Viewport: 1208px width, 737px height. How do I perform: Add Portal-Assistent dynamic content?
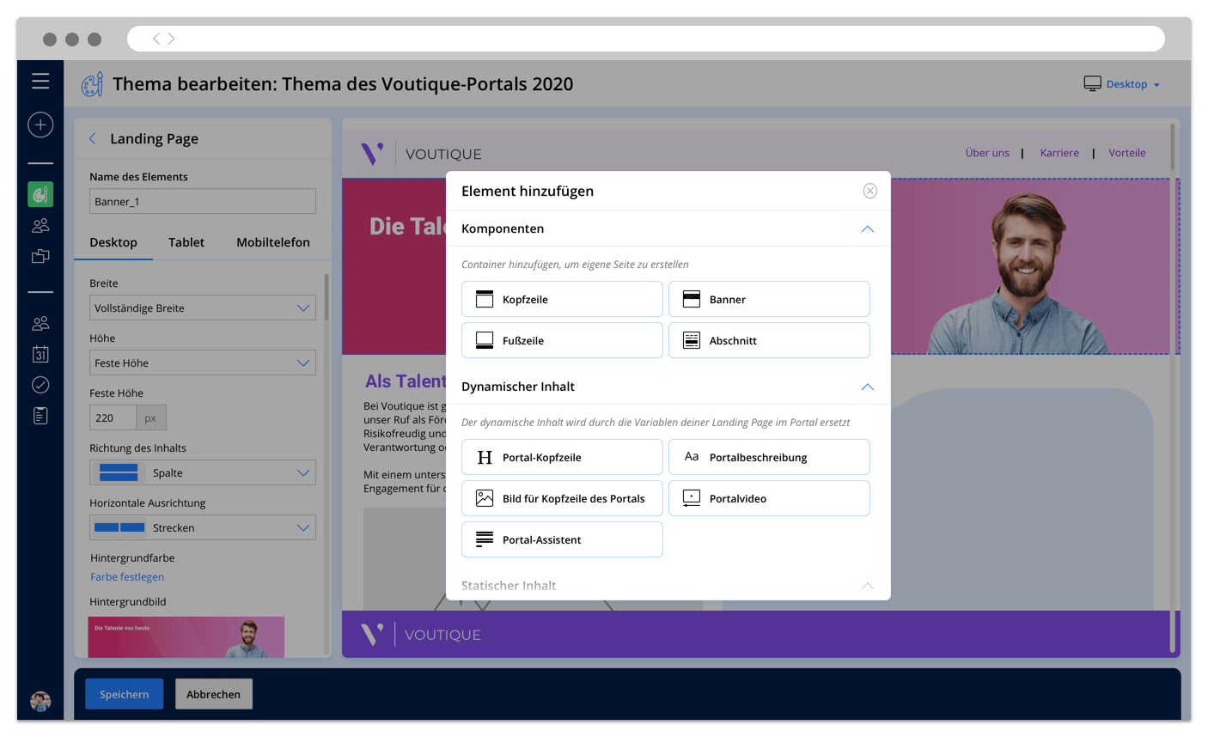click(x=562, y=539)
